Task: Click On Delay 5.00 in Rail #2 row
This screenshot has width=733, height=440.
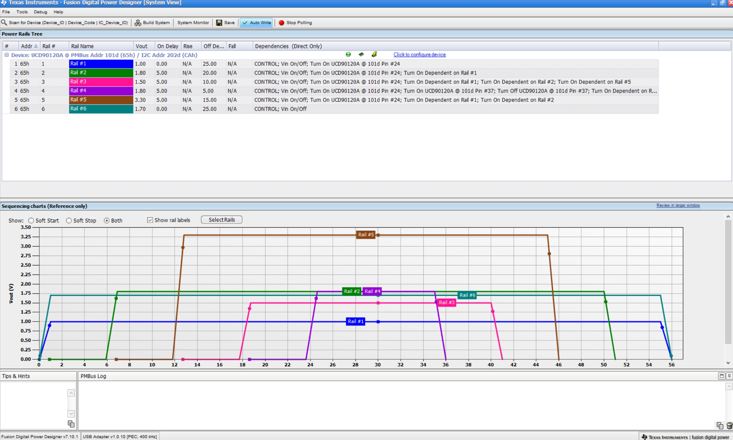Action: [x=162, y=73]
